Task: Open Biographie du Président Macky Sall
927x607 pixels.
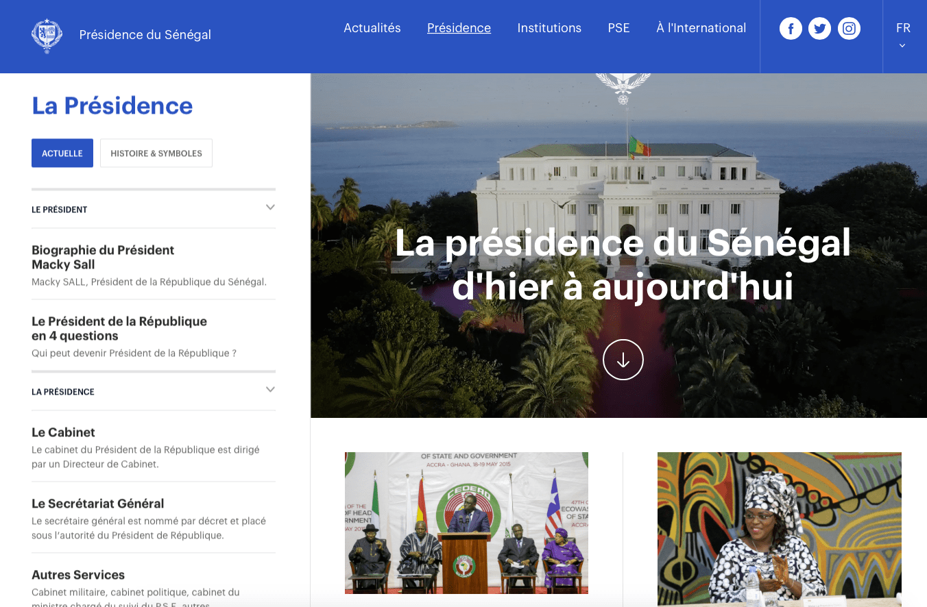Action: 103,257
